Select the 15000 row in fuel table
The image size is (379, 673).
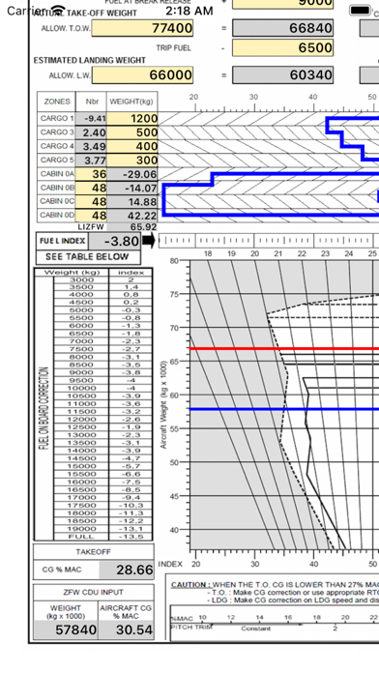click(103, 466)
